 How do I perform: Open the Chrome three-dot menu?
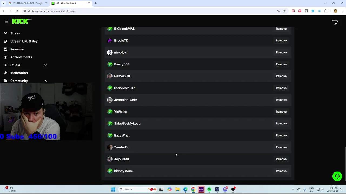tap(342, 11)
